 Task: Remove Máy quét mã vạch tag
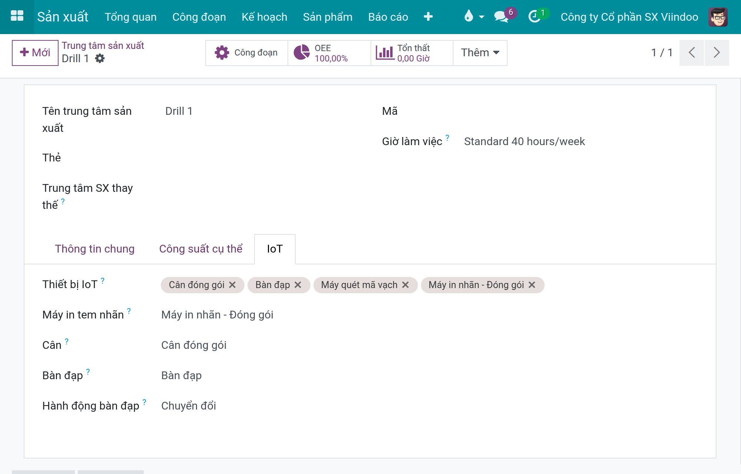[405, 285]
